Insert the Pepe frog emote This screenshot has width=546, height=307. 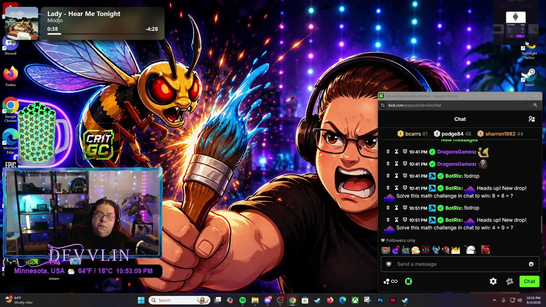[406, 250]
